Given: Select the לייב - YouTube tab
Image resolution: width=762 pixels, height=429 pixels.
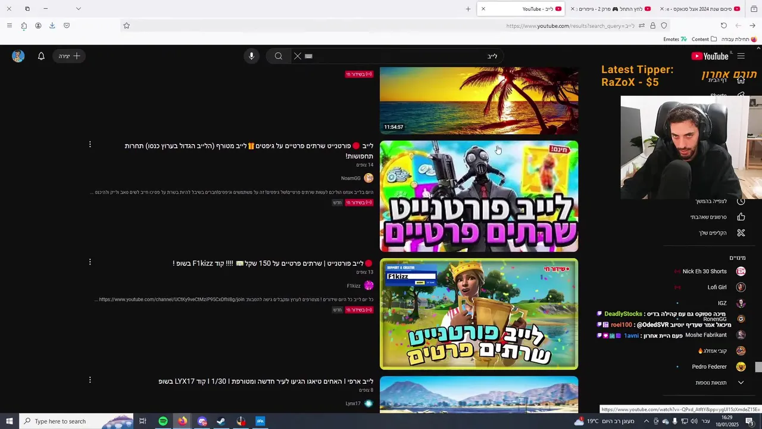Looking at the screenshot, I should [521, 9].
